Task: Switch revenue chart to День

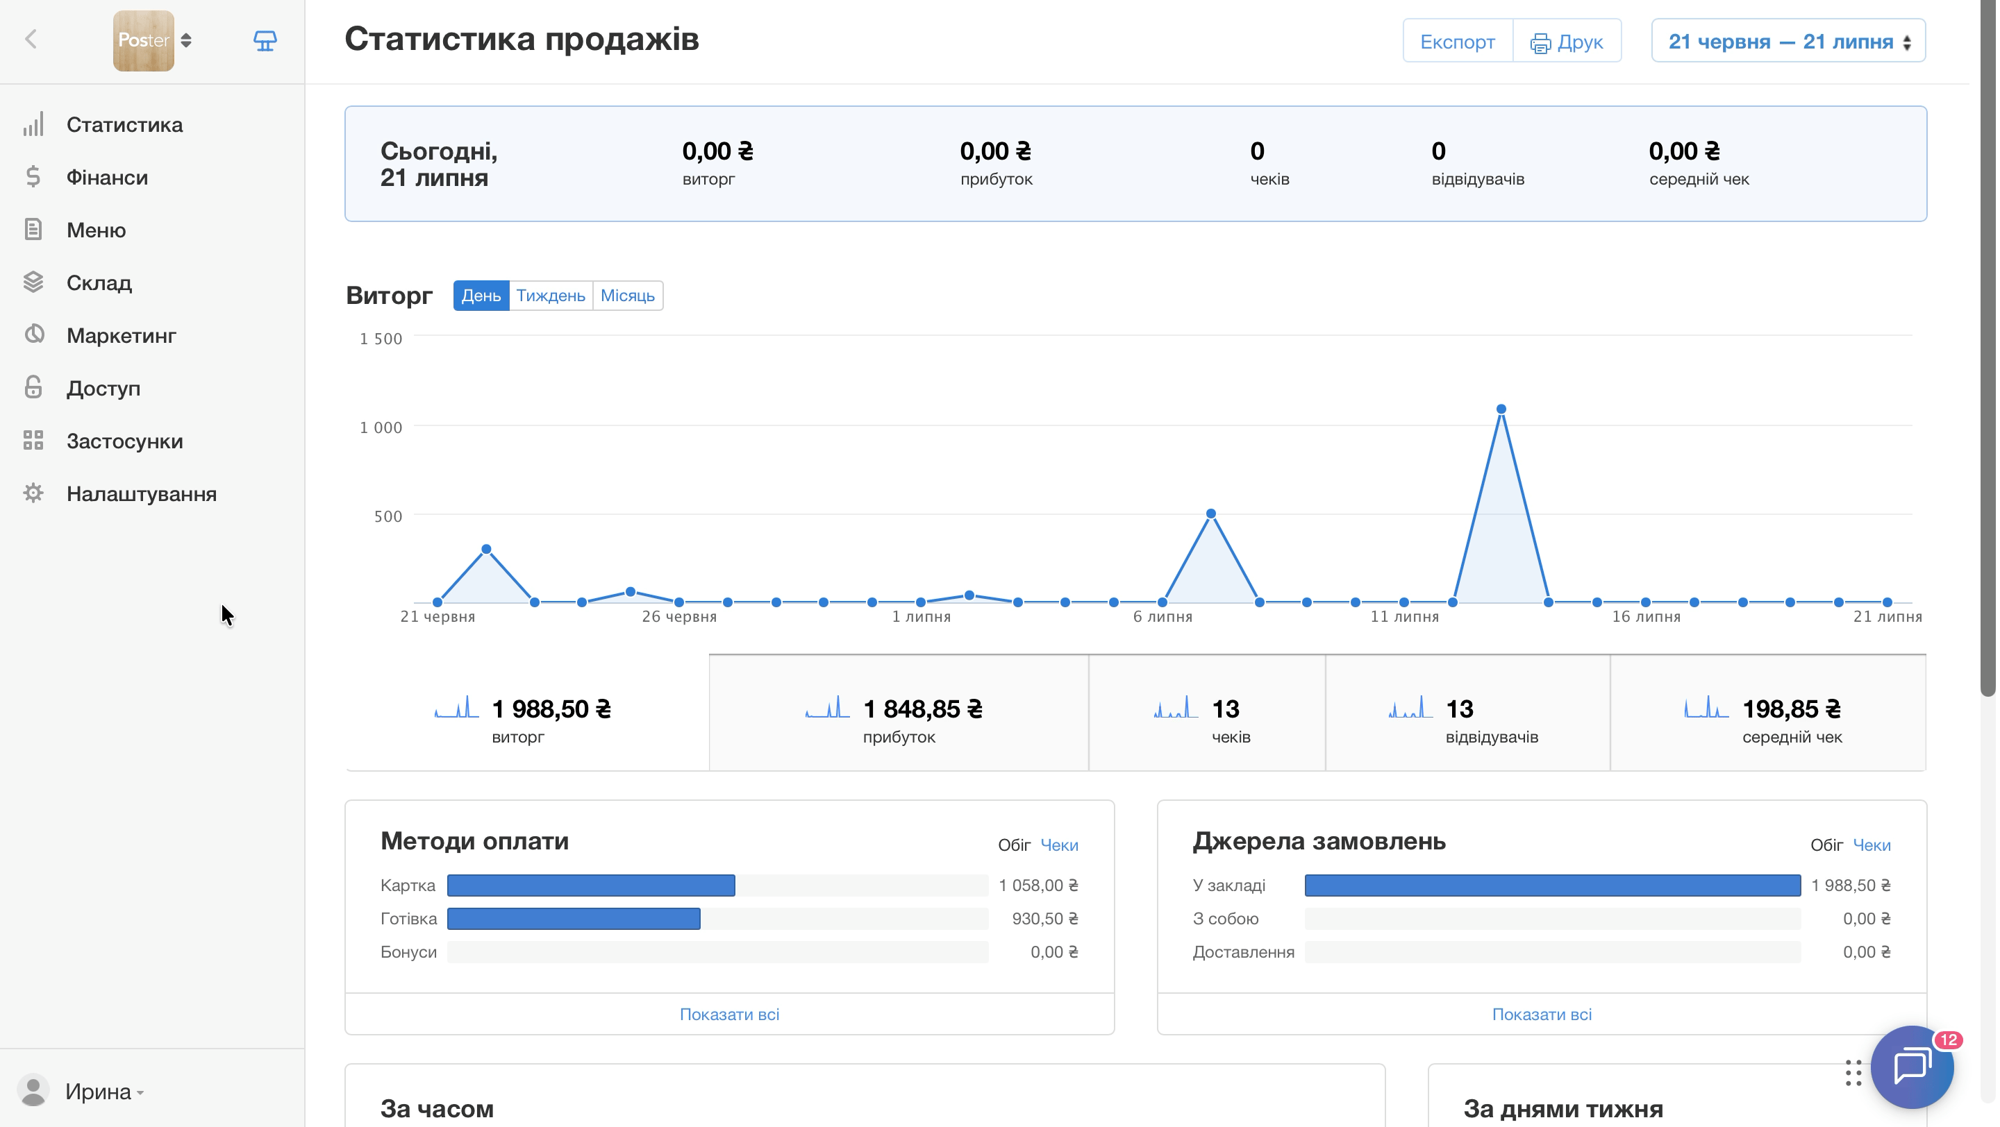Action: coord(481,296)
